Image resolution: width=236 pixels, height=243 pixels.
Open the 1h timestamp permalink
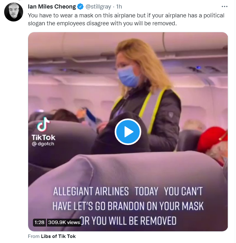tap(119, 7)
